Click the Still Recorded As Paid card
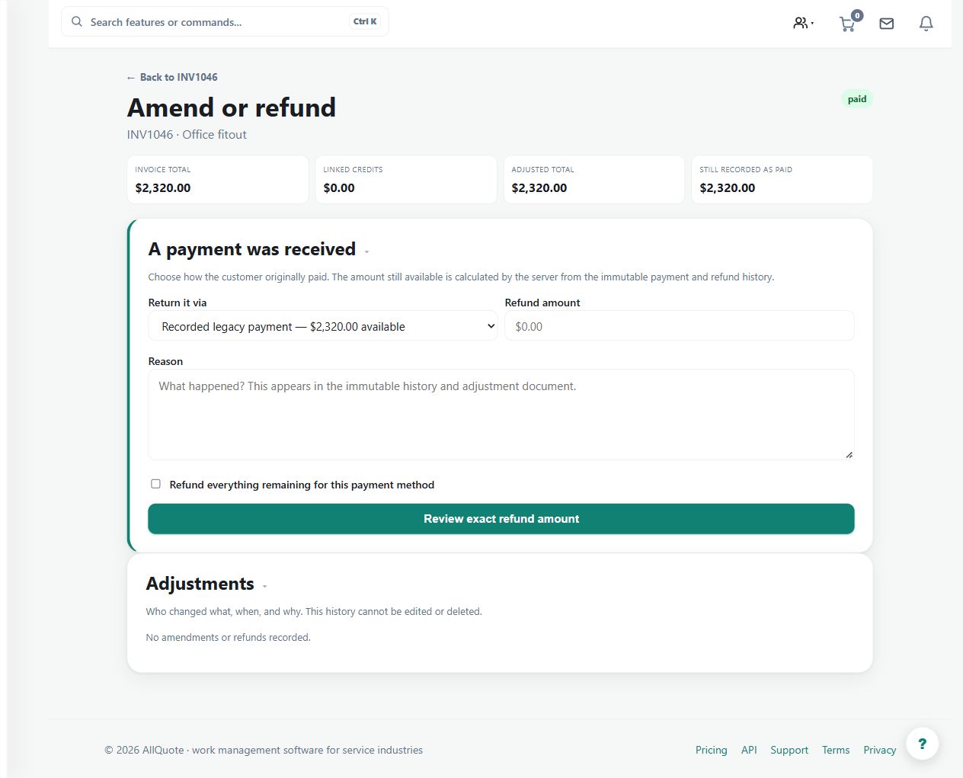963x778 pixels. [782, 180]
